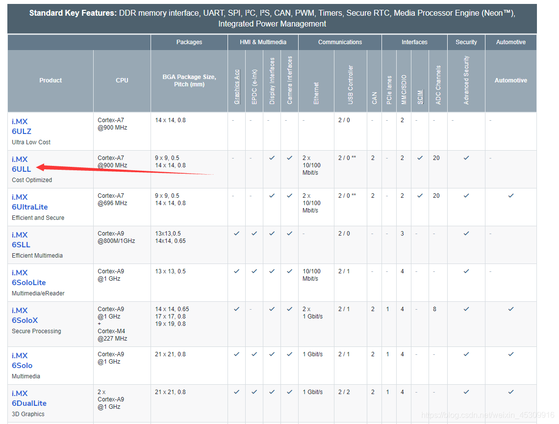Open the i.MX 6SoloLite product link

tap(29, 277)
